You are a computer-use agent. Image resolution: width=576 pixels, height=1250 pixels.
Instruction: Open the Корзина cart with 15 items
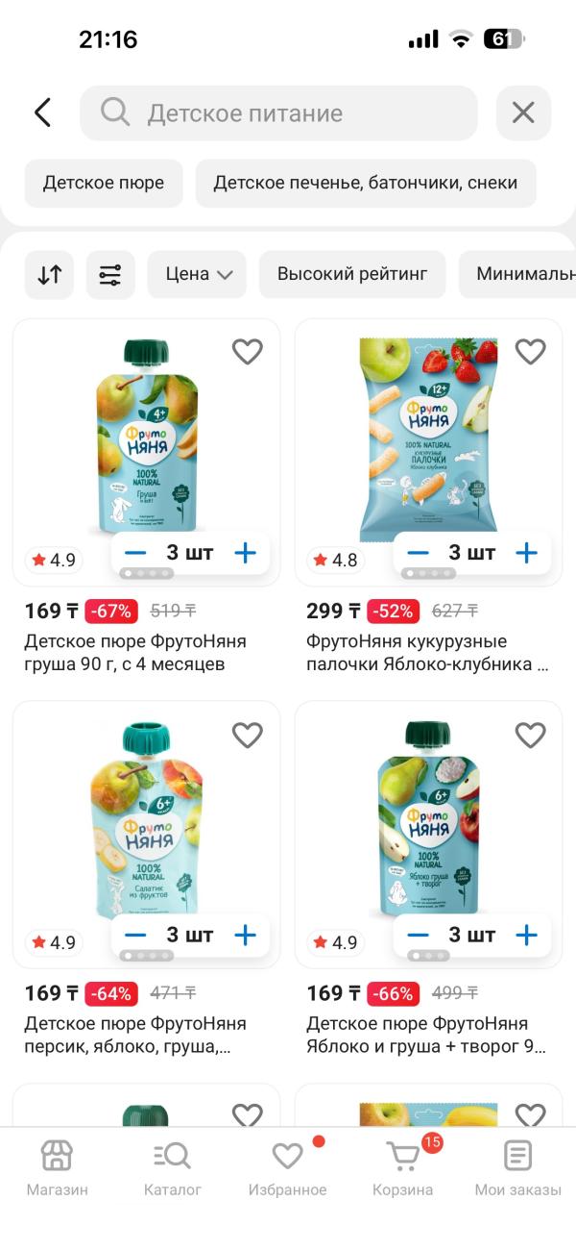click(403, 1167)
